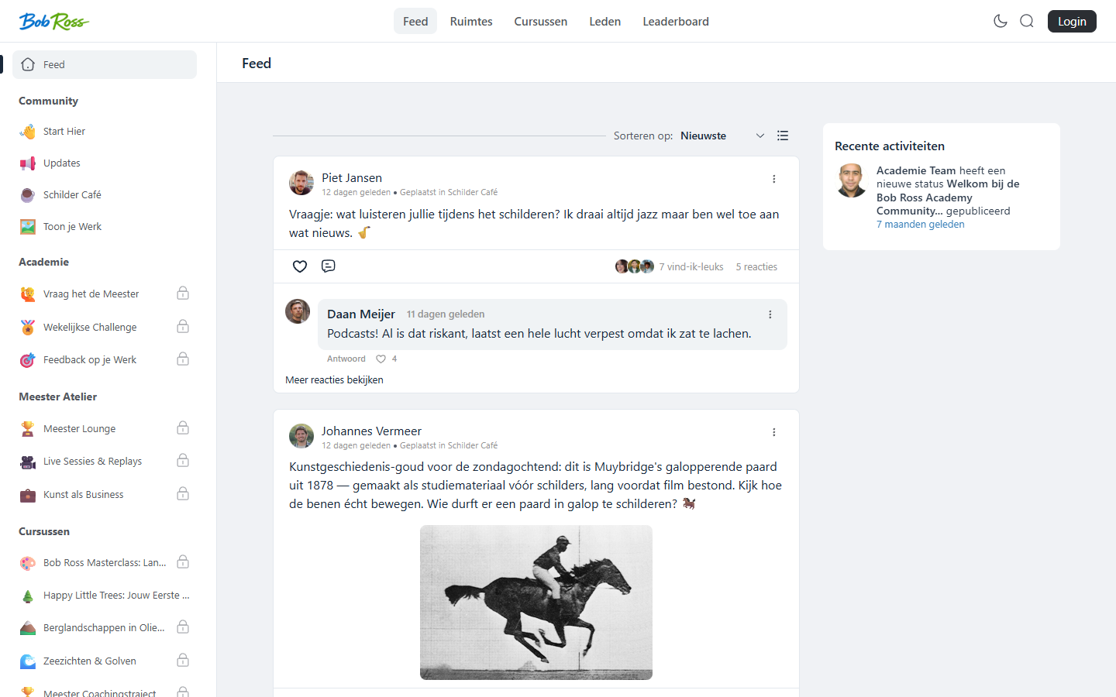Open Berglandschappen in Olie course
The height and width of the screenshot is (697, 1116).
[104, 628]
